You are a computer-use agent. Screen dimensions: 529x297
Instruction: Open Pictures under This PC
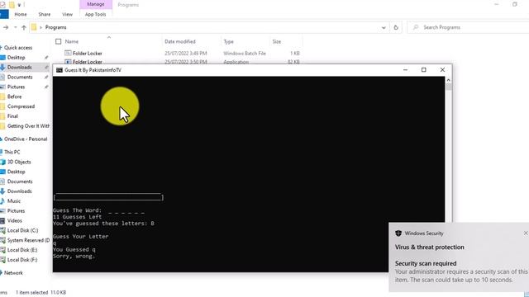17,210
